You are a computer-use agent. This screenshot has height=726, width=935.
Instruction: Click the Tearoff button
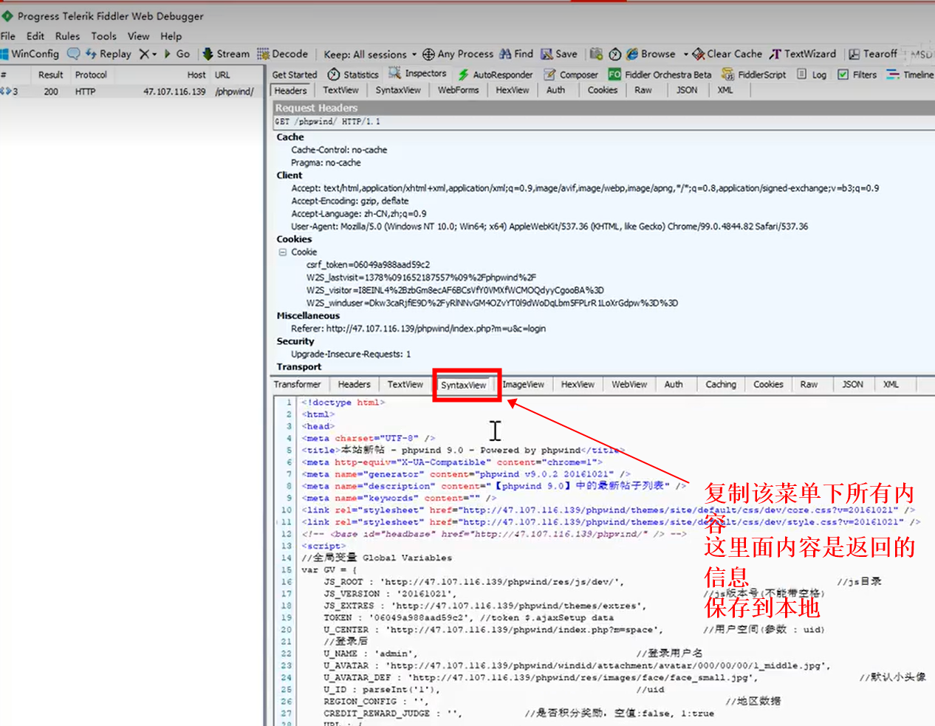click(873, 54)
